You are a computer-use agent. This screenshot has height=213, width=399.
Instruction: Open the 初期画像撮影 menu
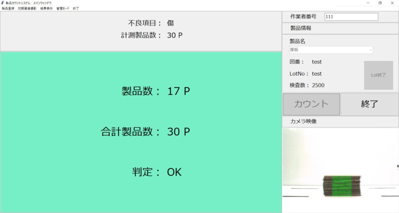(27, 8)
